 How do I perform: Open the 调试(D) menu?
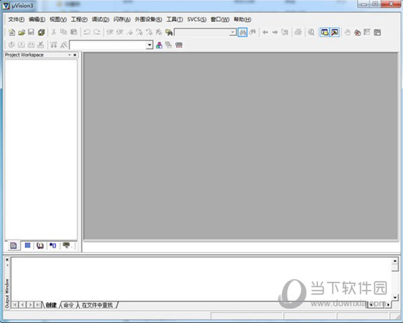click(100, 20)
